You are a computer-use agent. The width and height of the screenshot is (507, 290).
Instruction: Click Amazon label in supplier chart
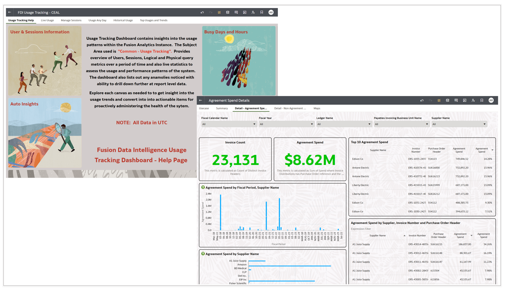(242, 265)
